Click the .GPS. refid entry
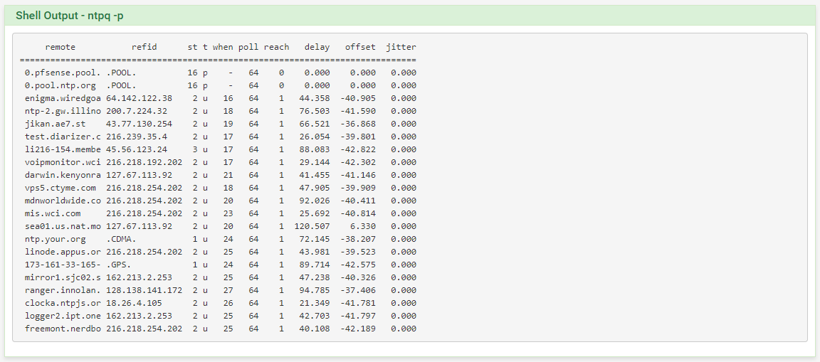This screenshot has width=820, height=362. click(x=119, y=265)
